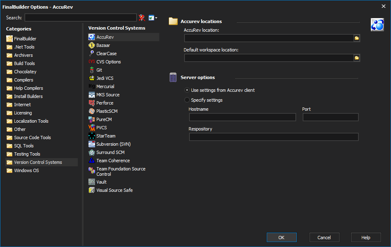Select the Git icon

92,70
